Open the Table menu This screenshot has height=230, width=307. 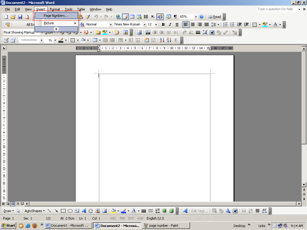point(81,9)
